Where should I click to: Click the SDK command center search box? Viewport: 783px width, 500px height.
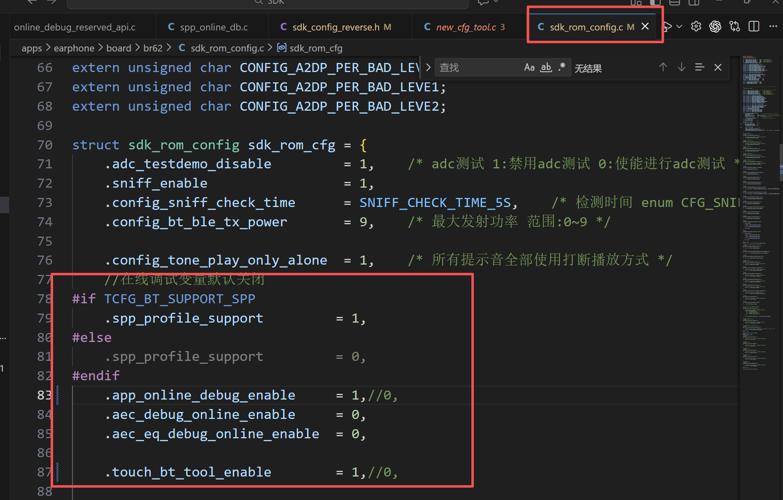[268, 3]
